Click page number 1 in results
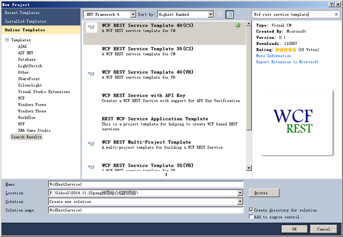 166,174
